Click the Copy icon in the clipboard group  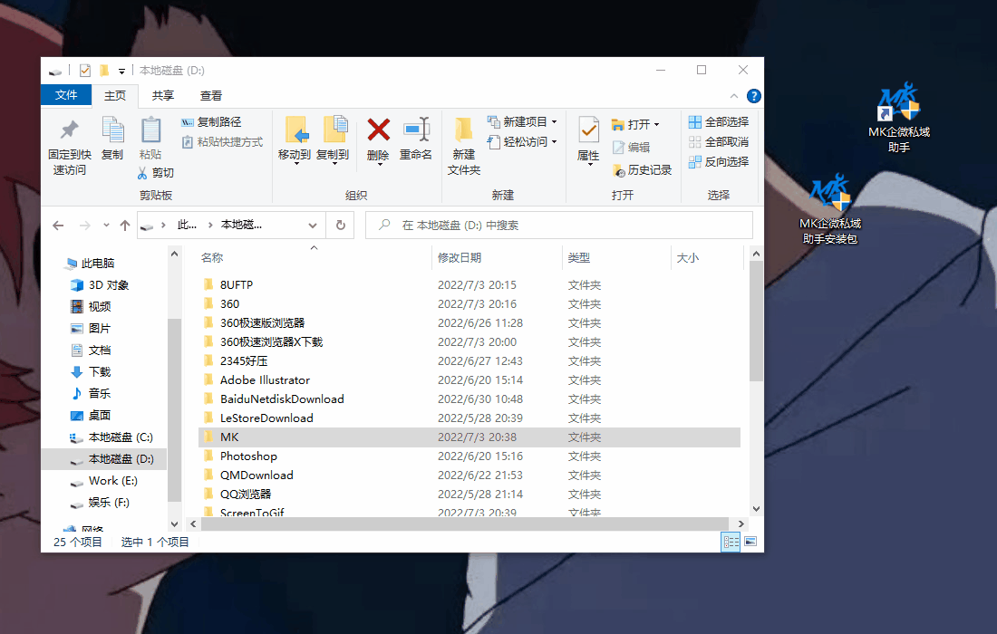(x=112, y=139)
